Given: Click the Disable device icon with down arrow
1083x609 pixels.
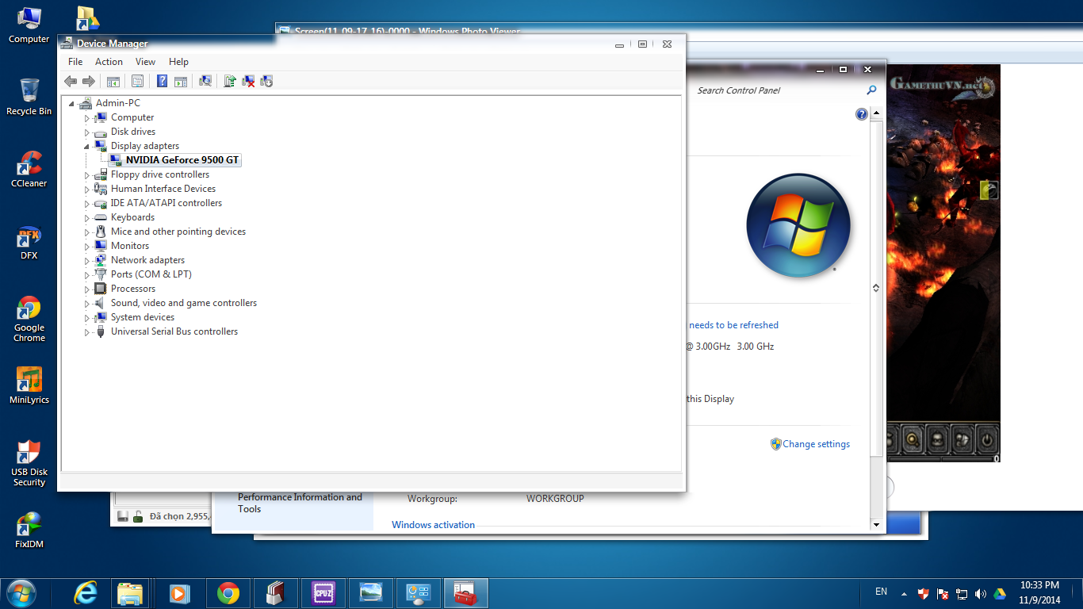Looking at the screenshot, I should pyautogui.click(x=266, y=81).
